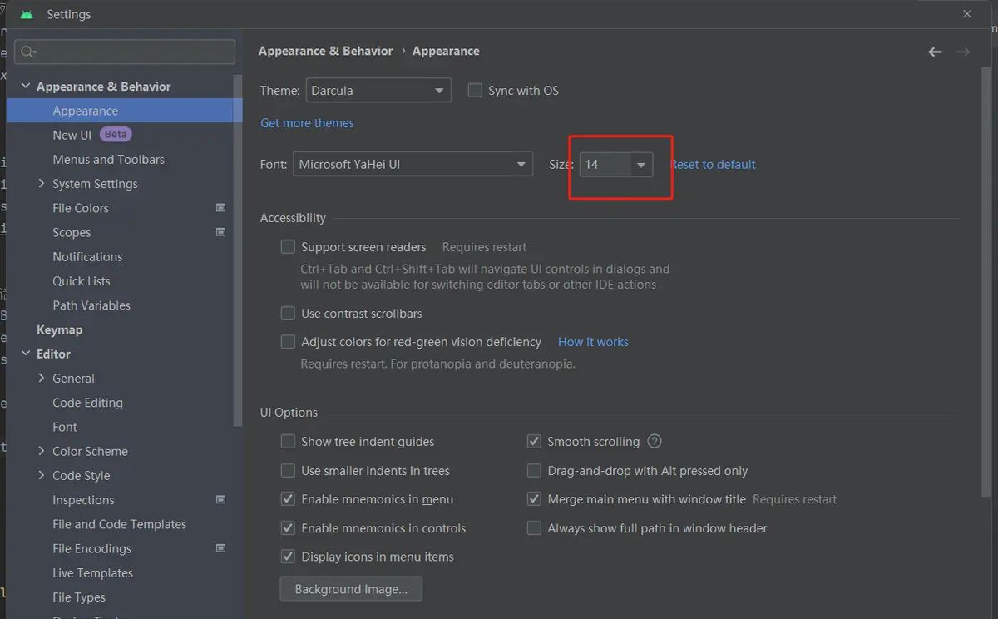Viewport: 998px width, 619px height.
Task: Click the Android Studio logo in the title bar
Action: pos(27,13)
